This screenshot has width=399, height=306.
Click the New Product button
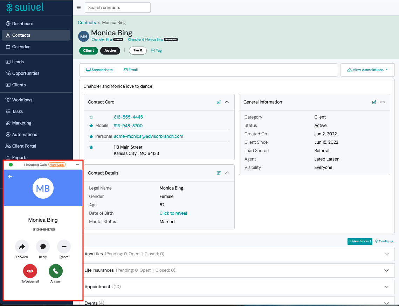(360, 241)
